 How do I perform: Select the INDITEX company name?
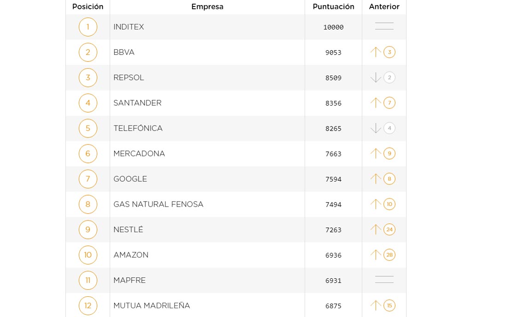(x=129, y=27)
